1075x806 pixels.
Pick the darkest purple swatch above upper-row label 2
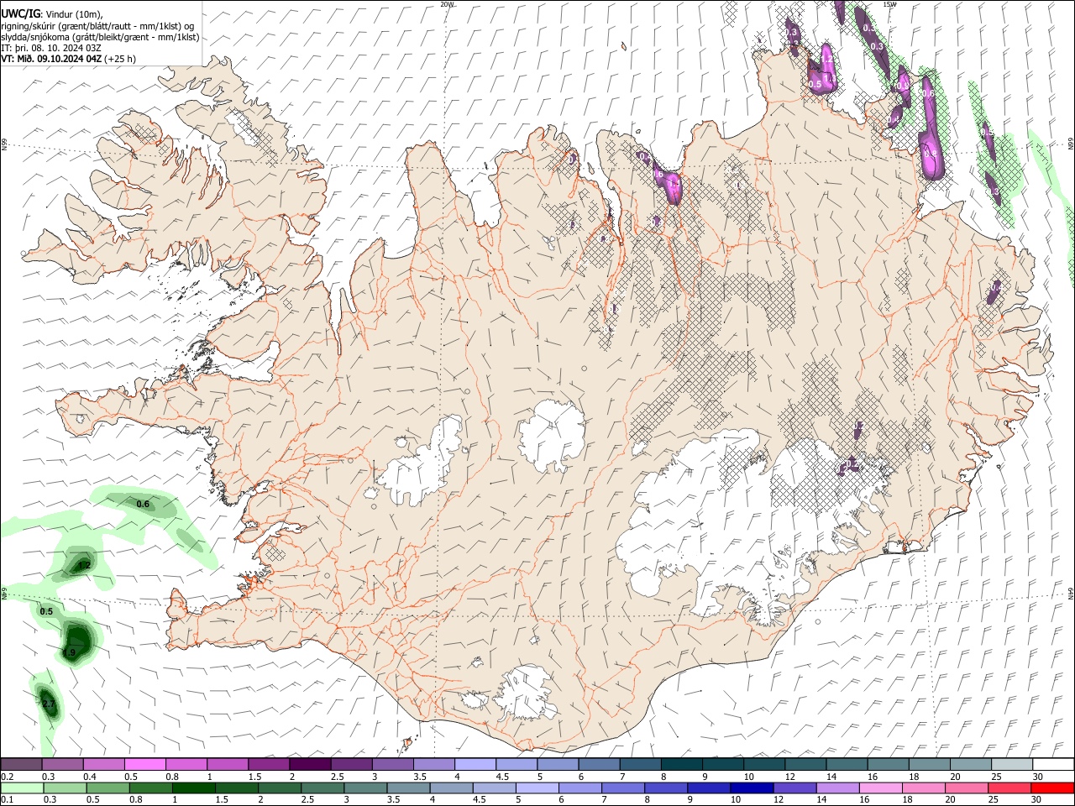click(x=310, y=765)
